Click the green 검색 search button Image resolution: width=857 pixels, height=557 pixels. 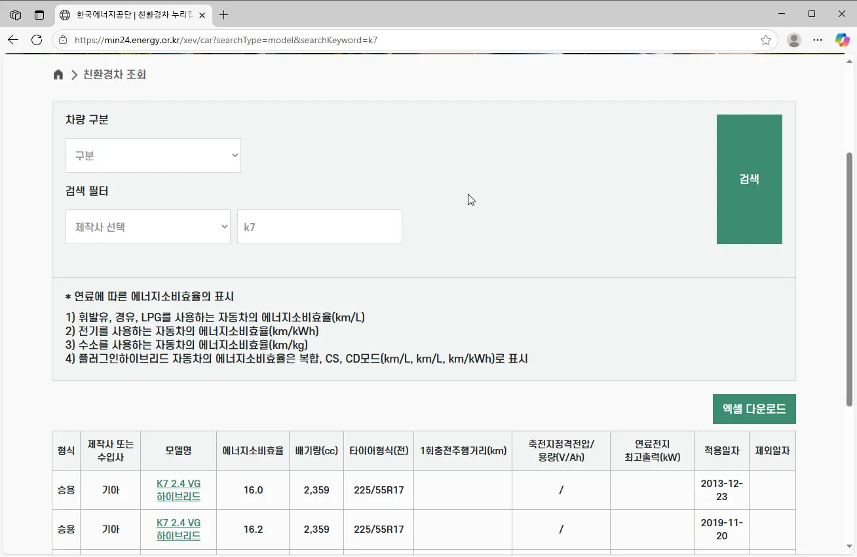coord(749,179)
